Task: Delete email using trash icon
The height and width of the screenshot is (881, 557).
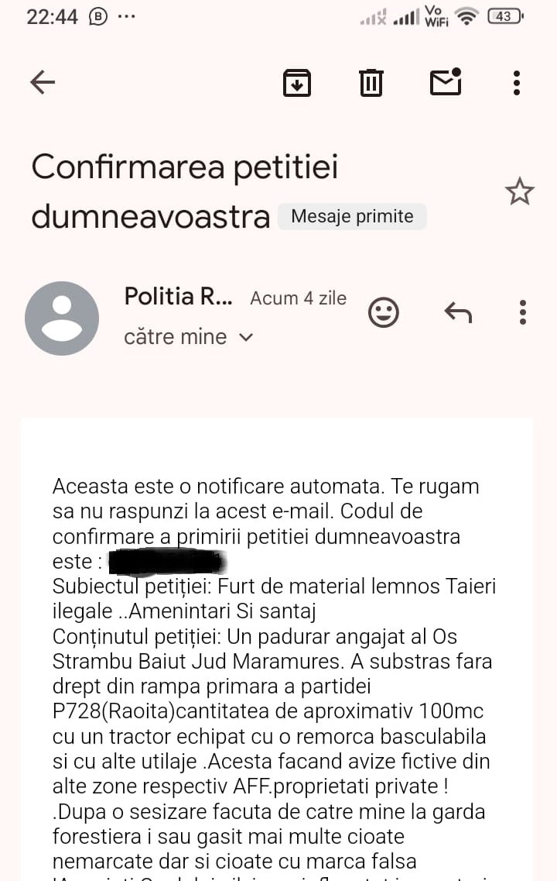Action: point(371,83)
